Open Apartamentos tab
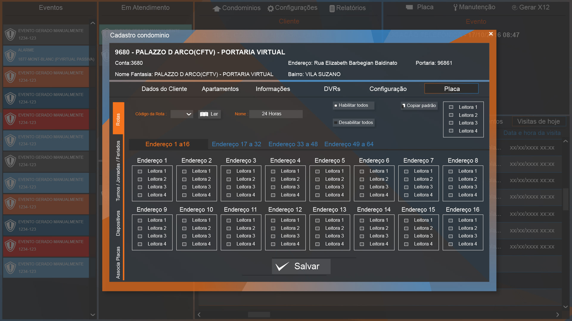Screen dimensions: 572x321 (x=220, y=89)
